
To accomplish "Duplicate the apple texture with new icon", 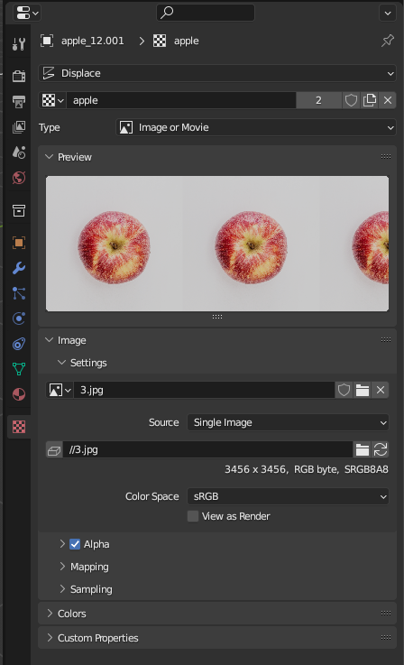I will click(369, 100).
